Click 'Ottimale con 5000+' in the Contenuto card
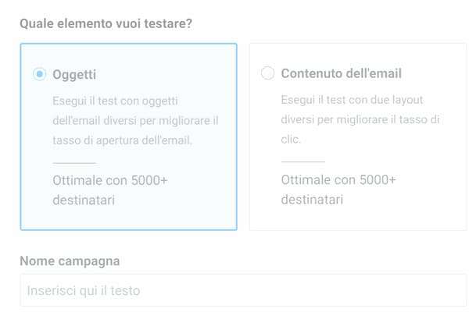The width and height of the screenshot is (469, 312). (338, 180)
